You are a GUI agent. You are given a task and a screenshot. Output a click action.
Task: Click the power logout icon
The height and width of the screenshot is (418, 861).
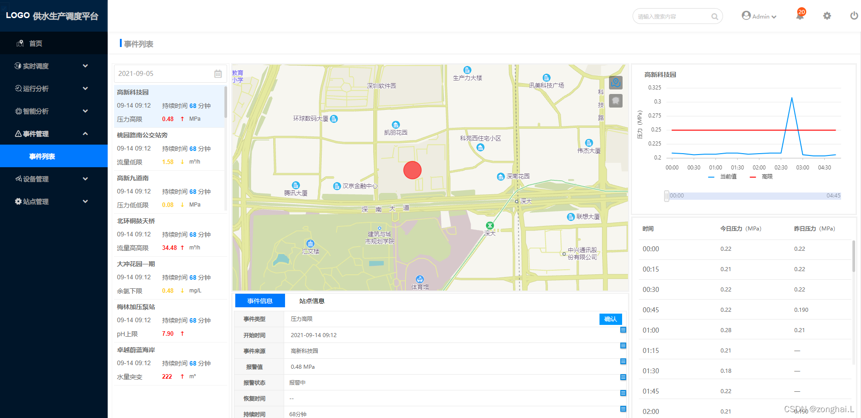click(x=854, y=16)
